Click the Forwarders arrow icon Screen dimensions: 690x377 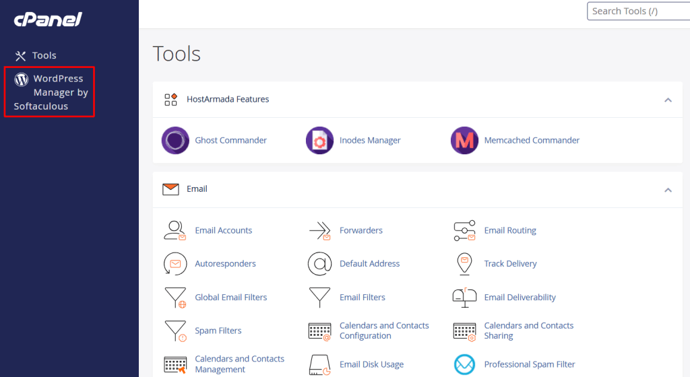pos(319,230)
